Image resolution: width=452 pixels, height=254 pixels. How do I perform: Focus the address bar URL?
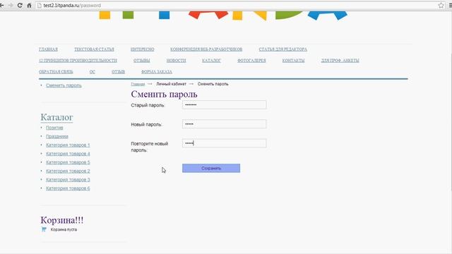pos(72,6)
